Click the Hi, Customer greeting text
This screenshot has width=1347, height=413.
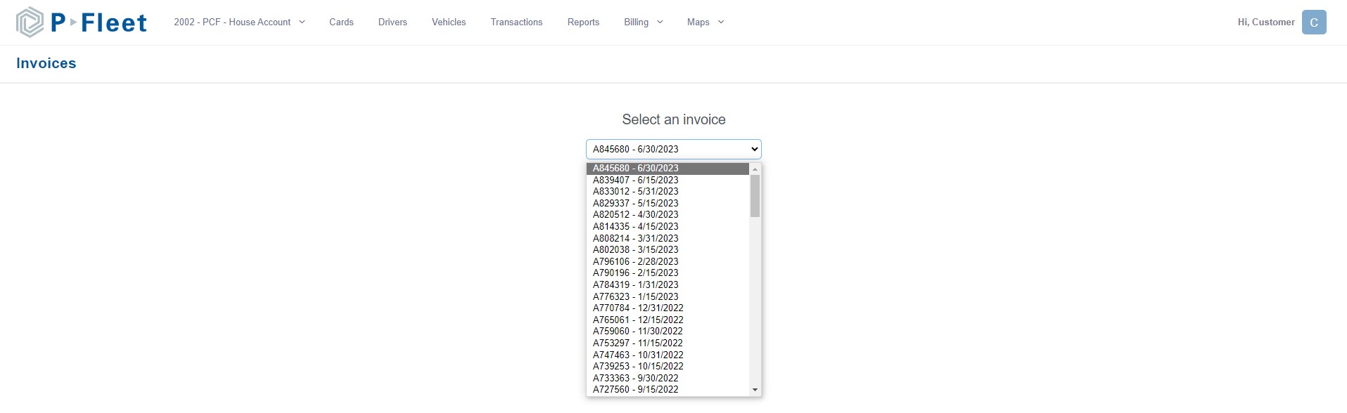pyautogui.click(x=1265, y=22)
